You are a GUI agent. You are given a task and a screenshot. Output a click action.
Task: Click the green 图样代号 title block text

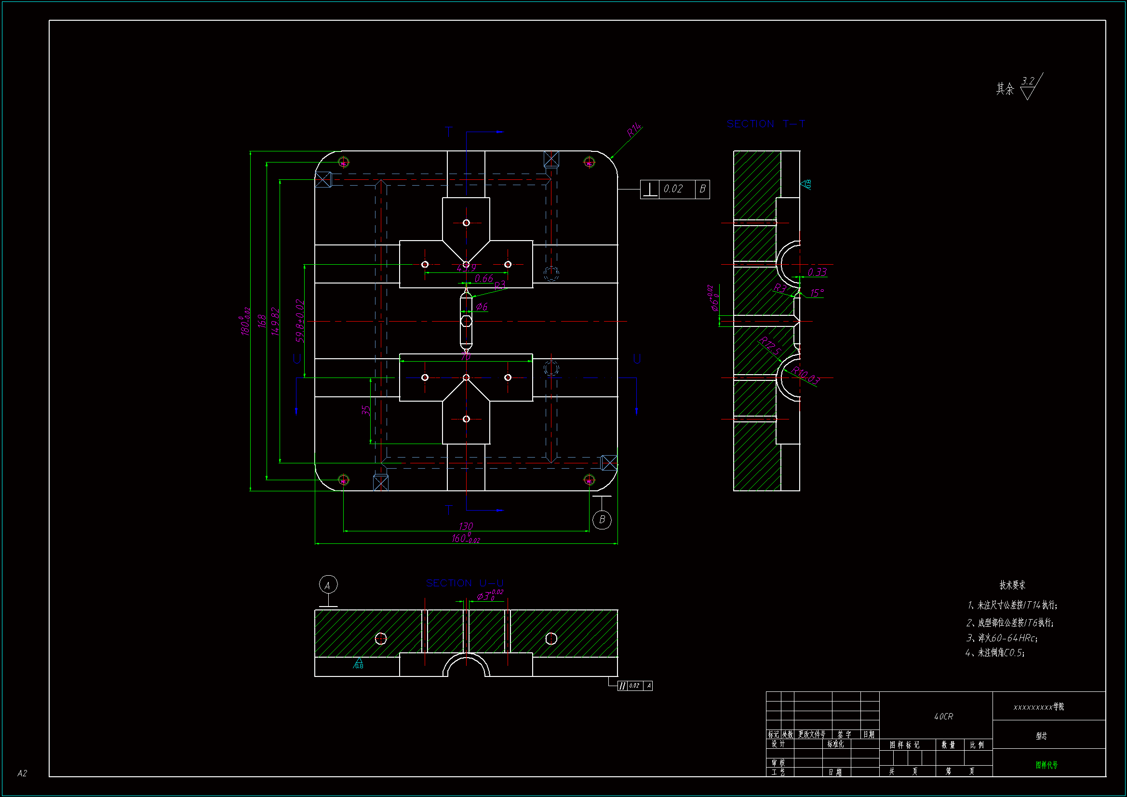pyautogui.click(x=1046, y=765)
